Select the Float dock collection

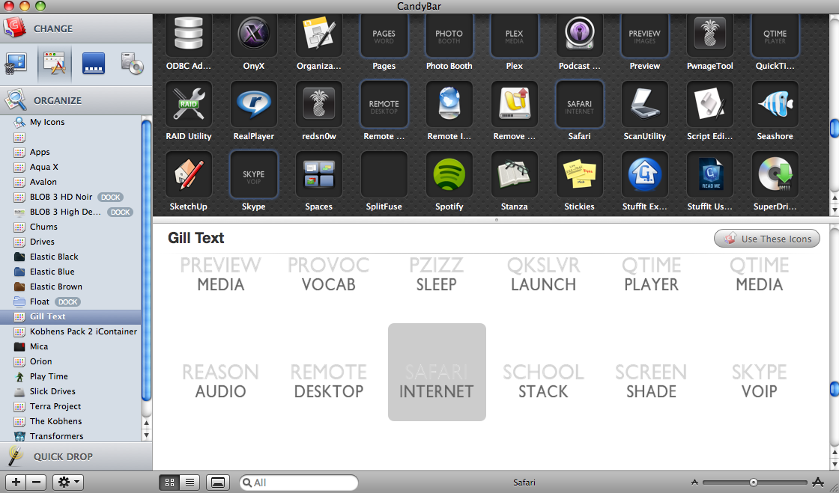[70, 301]
